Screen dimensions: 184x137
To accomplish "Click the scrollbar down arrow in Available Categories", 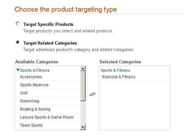I will (x=83, y=127).
